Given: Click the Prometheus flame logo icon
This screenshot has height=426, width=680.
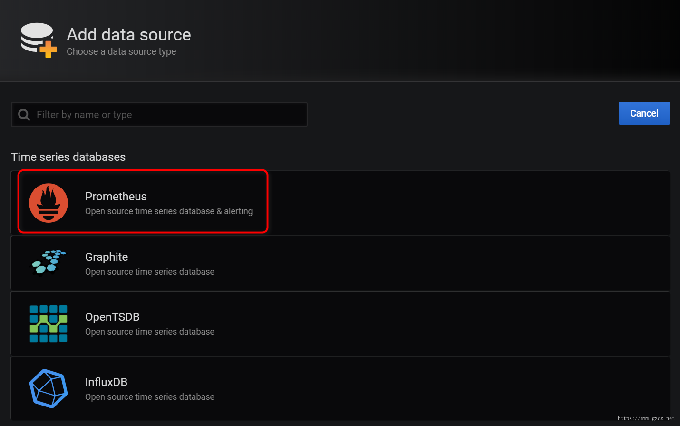Looking at the screenshot, I should point(49,203).
